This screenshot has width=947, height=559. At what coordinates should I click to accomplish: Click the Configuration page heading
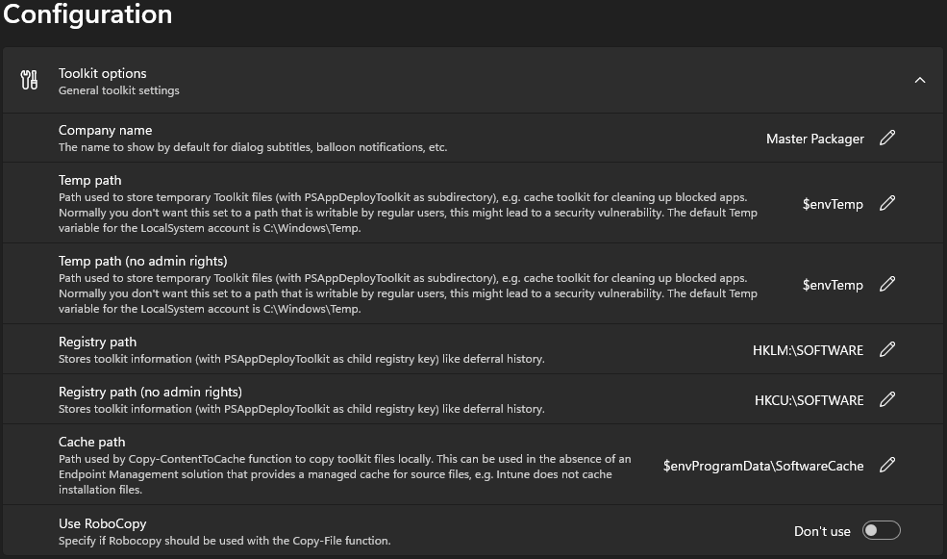tap(87, 14)
